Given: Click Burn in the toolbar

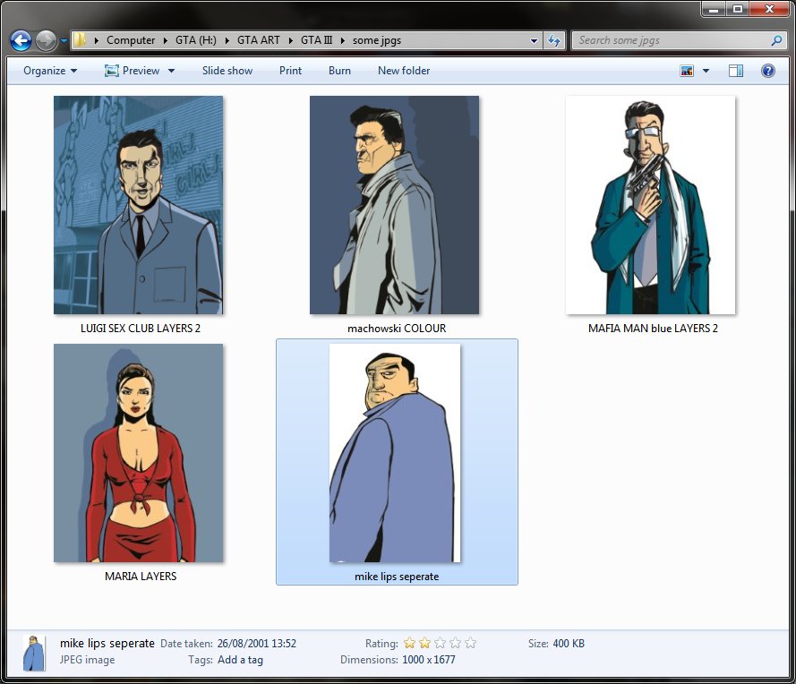Looking at the screenshot, I should coord(339,71).
